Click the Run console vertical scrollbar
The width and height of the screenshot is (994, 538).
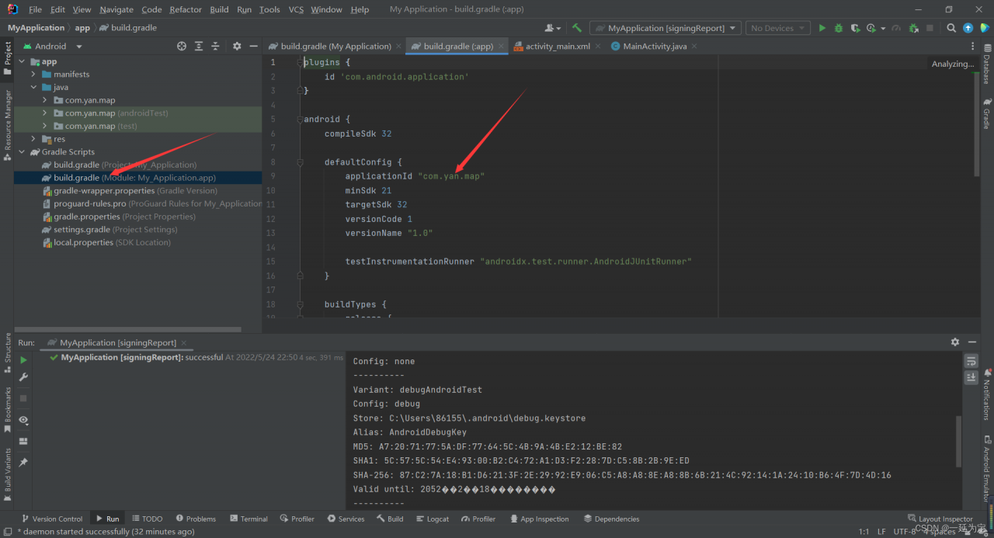pyautogui.click(x=958, y=443)
